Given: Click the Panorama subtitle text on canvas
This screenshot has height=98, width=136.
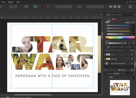Looking at the screenshot, I should 52,76.
